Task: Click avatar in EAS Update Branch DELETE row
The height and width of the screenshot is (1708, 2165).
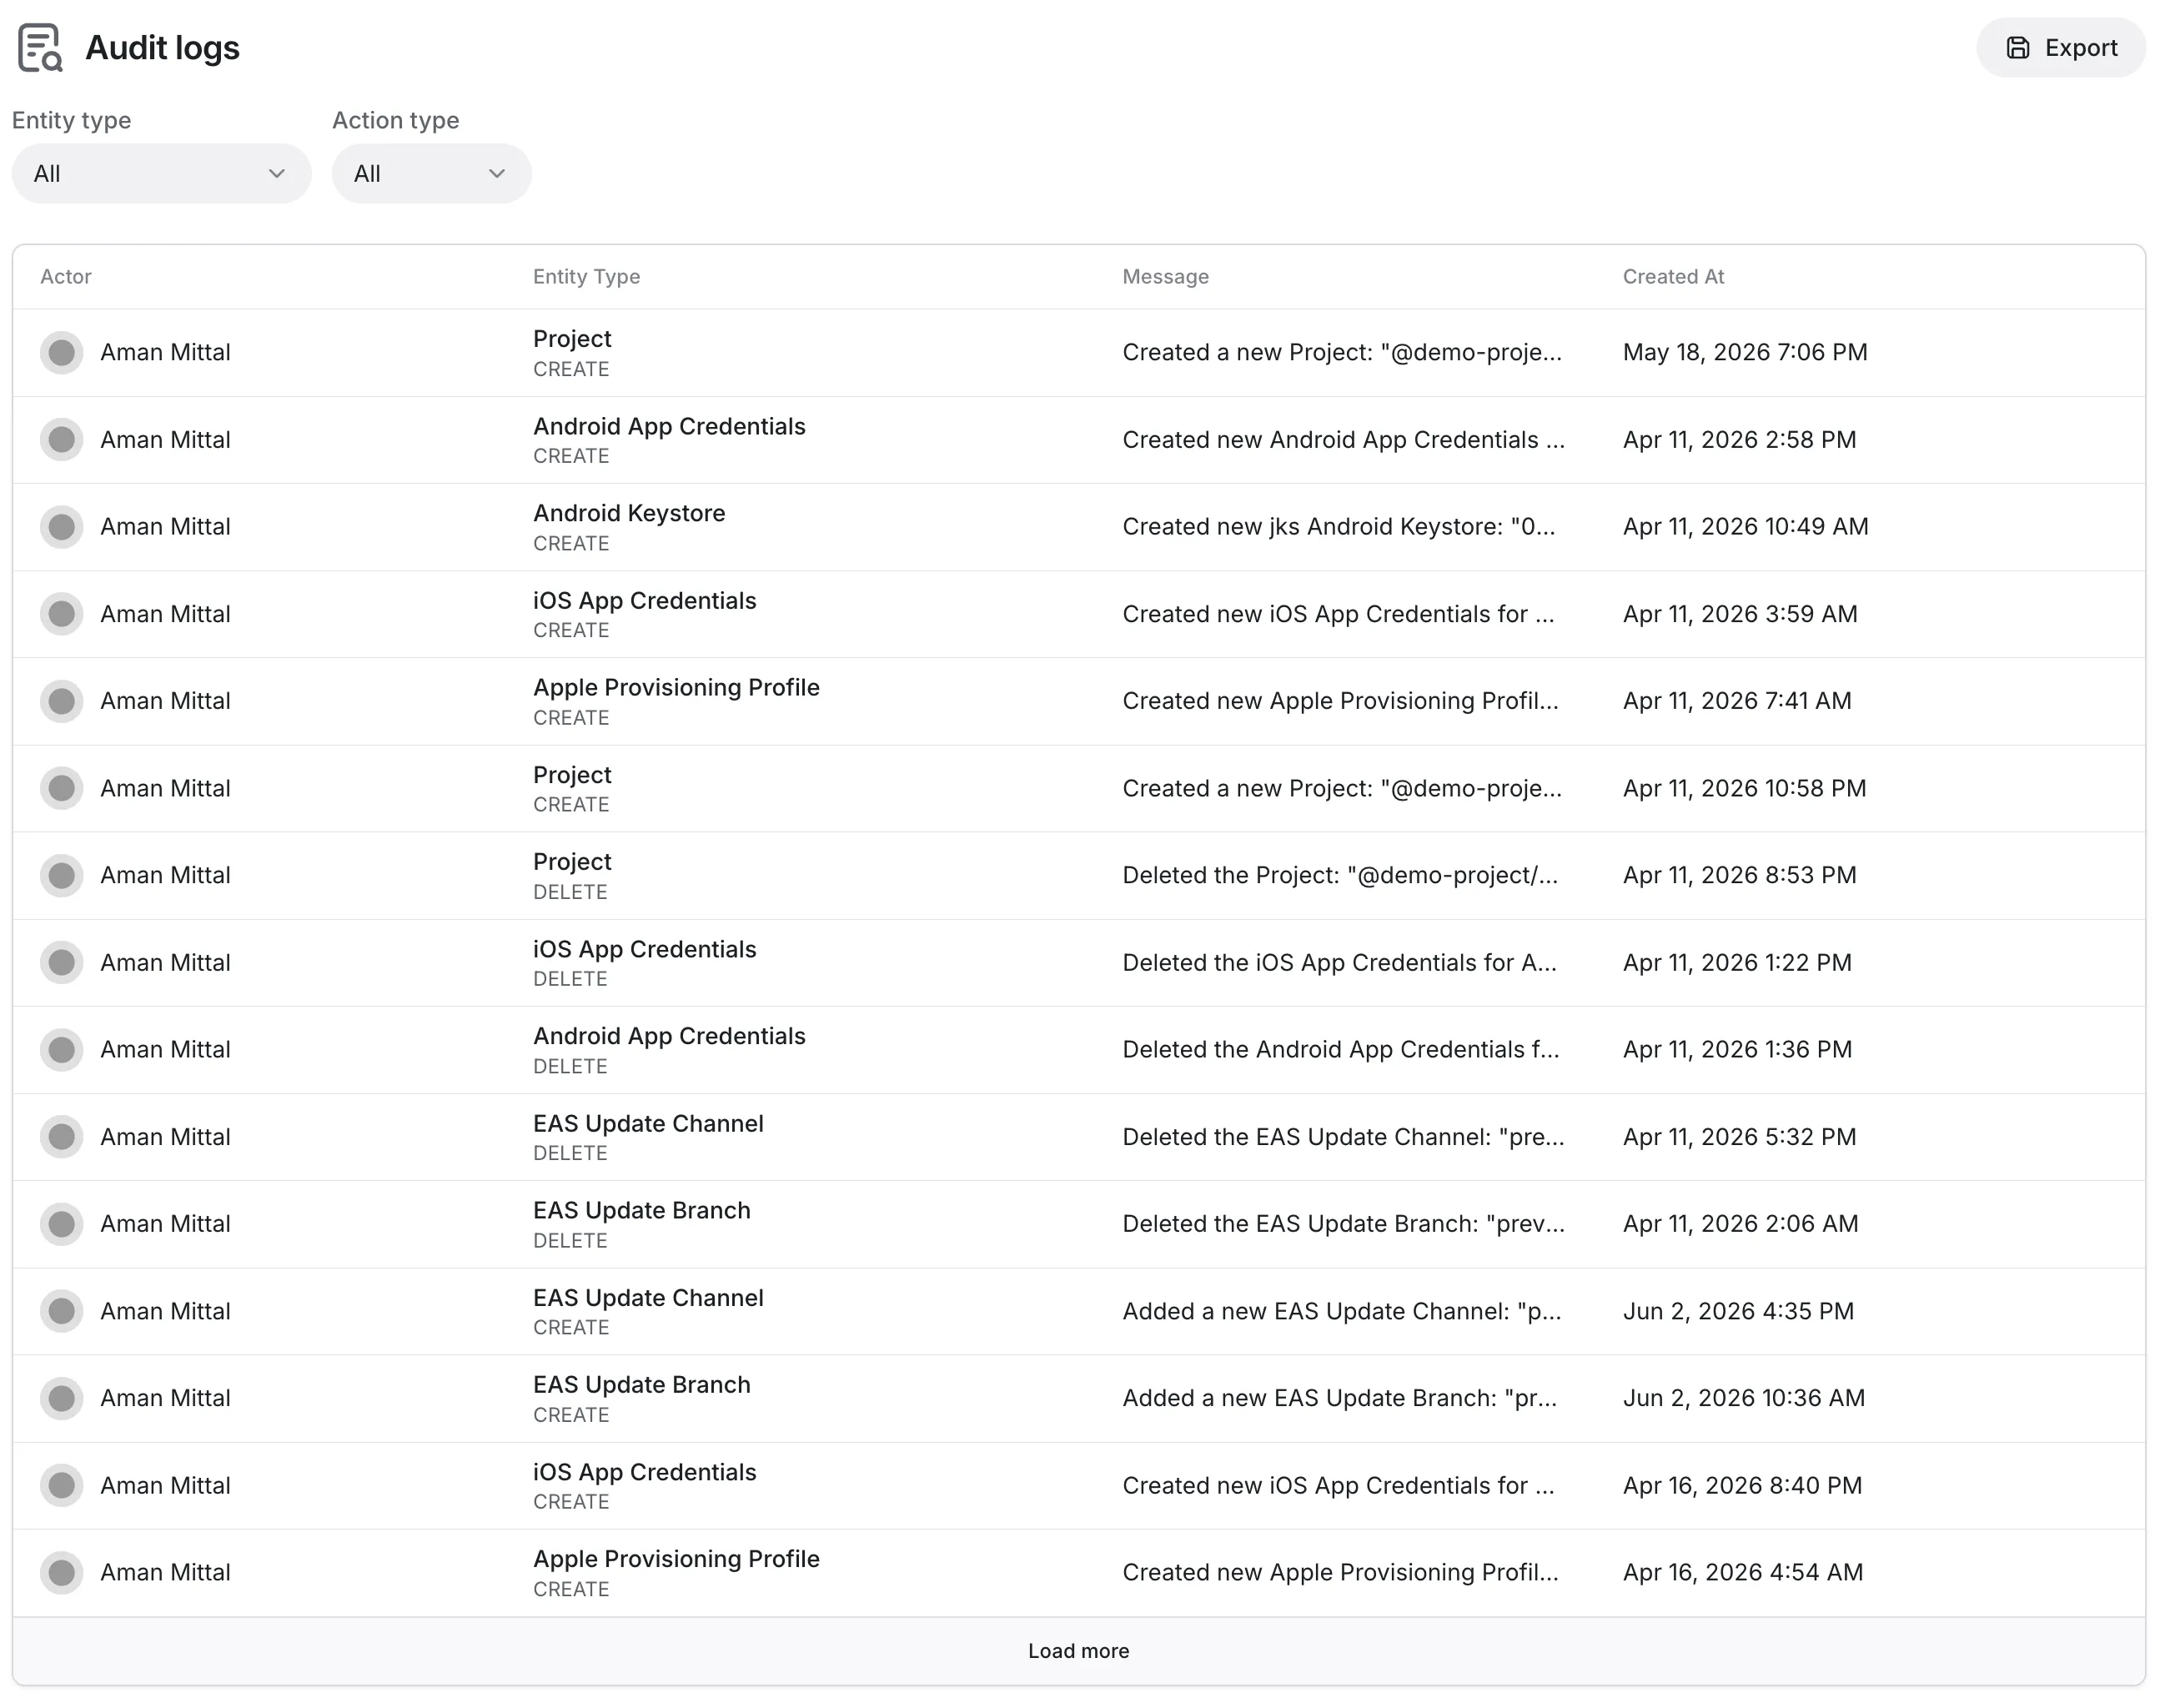Action: tap(62, 1224)
